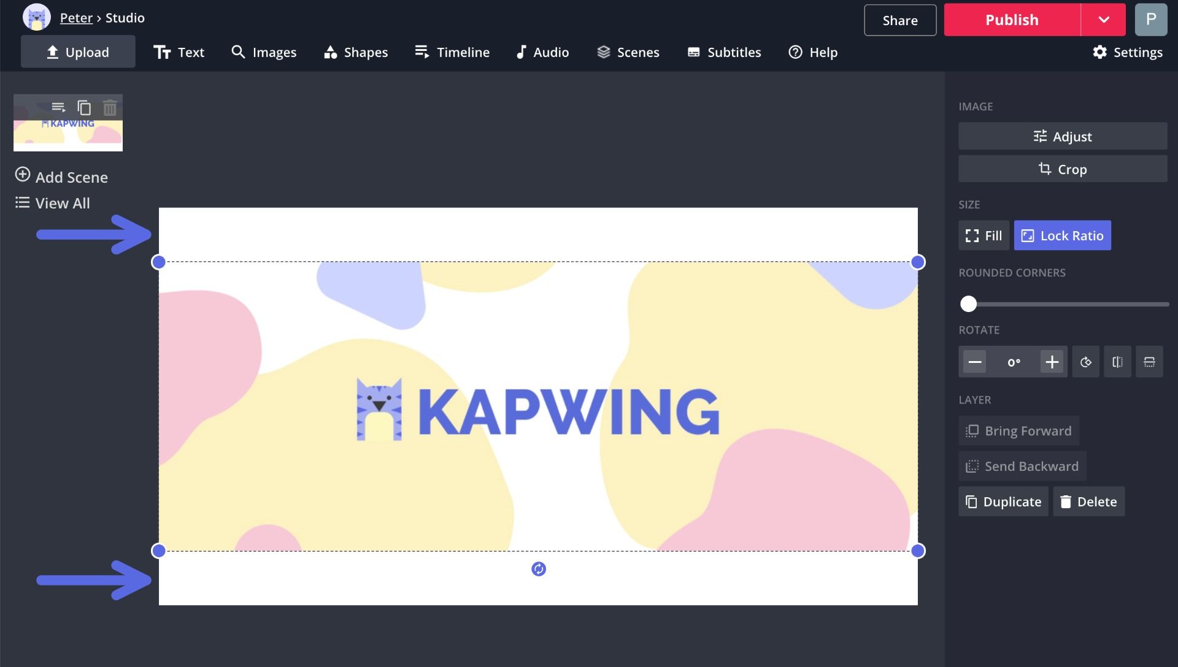Click the scene timeline icon on thumbnail
The width and height of the screenshot is (1178, 667).
(x=58, y=108)
